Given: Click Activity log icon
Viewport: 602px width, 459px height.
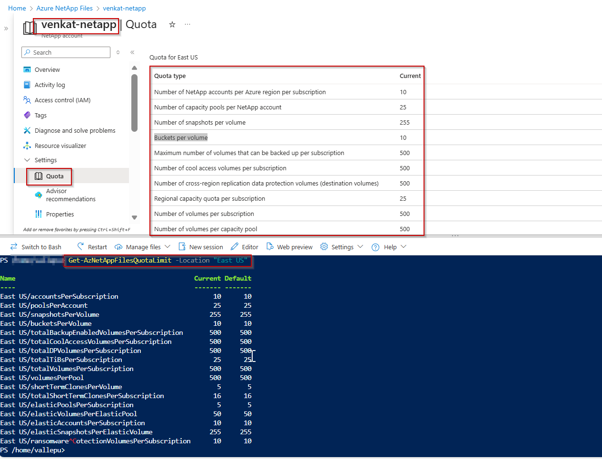Looking at the screenshot, I should pos(27,85).
